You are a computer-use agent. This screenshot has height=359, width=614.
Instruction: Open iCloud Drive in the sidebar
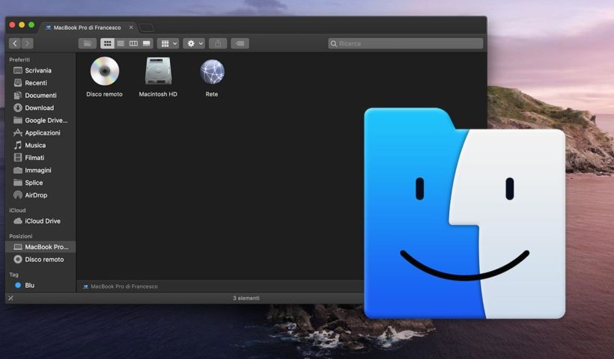[42, 221]
